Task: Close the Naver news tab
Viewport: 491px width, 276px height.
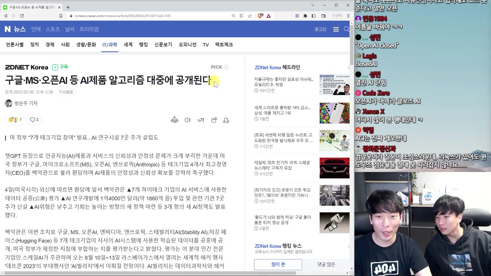Action: pyautogui.click(x=59, y=7)
